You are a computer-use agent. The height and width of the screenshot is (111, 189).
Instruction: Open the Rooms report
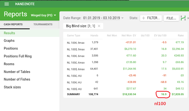(9, 64)
